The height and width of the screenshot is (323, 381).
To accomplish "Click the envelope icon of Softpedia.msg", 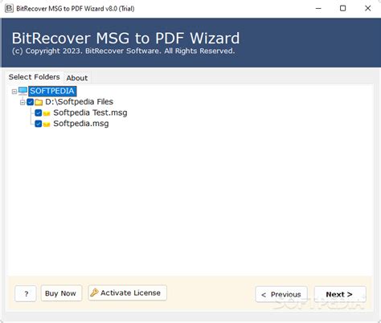I will click(47, 125).
